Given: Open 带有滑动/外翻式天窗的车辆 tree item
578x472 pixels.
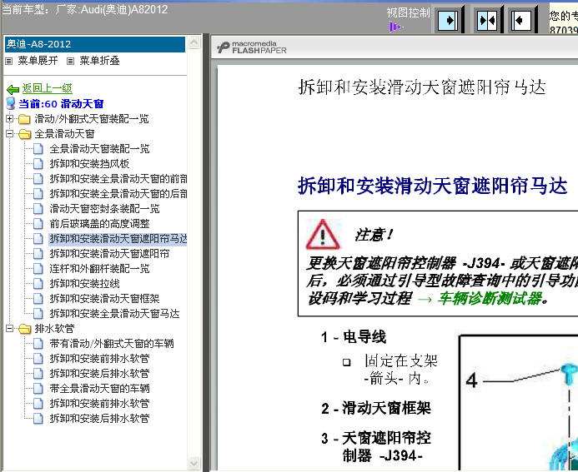Looking at the screenshot, I should [x=112, y=344].
